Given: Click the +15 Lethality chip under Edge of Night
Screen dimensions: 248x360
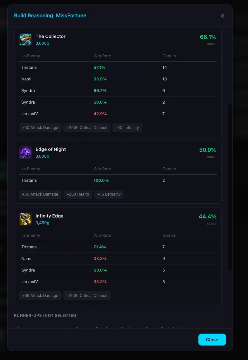Looking at the screenshot, I should [x=109, y=194].
